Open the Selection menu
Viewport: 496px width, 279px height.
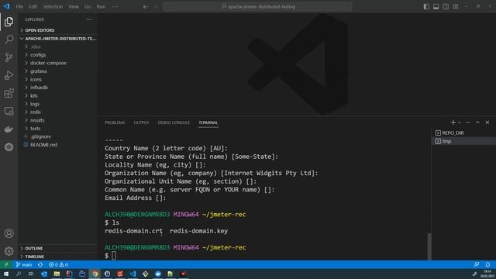(x=53, y=7)
